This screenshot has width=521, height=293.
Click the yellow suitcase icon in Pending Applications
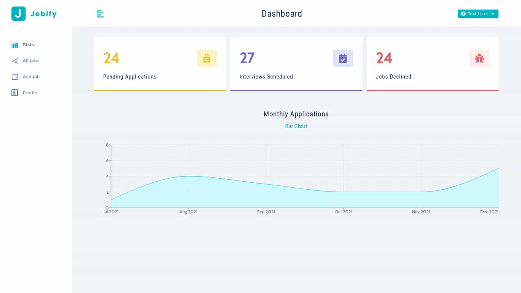pyautogui.click(x=207, y=58)
